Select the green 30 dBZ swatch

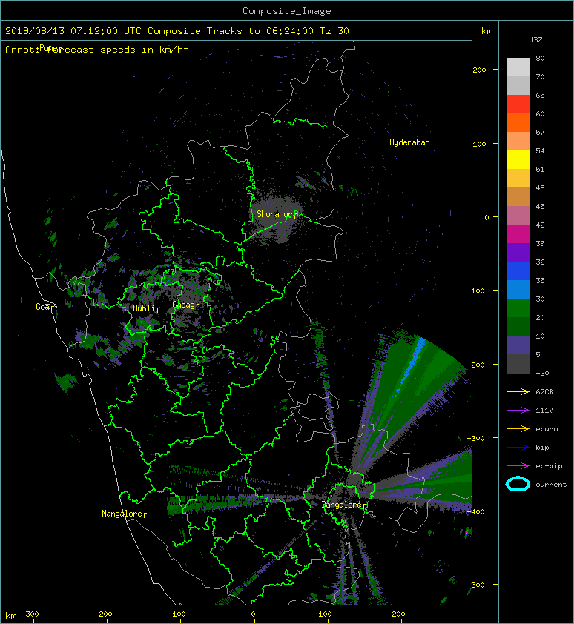(x=518, y=308)
